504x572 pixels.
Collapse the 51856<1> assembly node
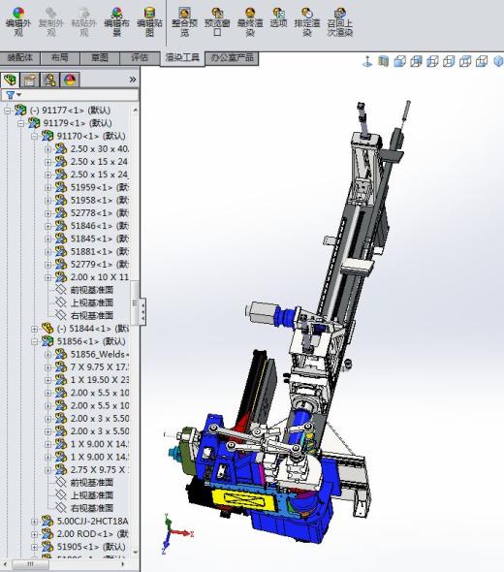(35, 341)
